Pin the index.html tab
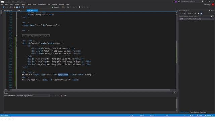 [x=35, y=11]
